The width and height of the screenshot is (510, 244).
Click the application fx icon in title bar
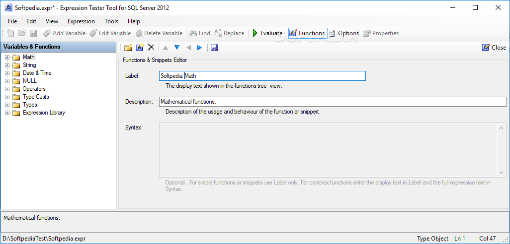[8, 8]
